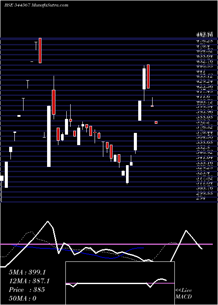Screen dimensions: 218x305
Task: Click the 317.52 price axis label
Action: (204, 178)
